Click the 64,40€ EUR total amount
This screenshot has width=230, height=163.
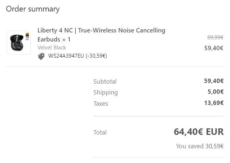[x=199, y=132]
